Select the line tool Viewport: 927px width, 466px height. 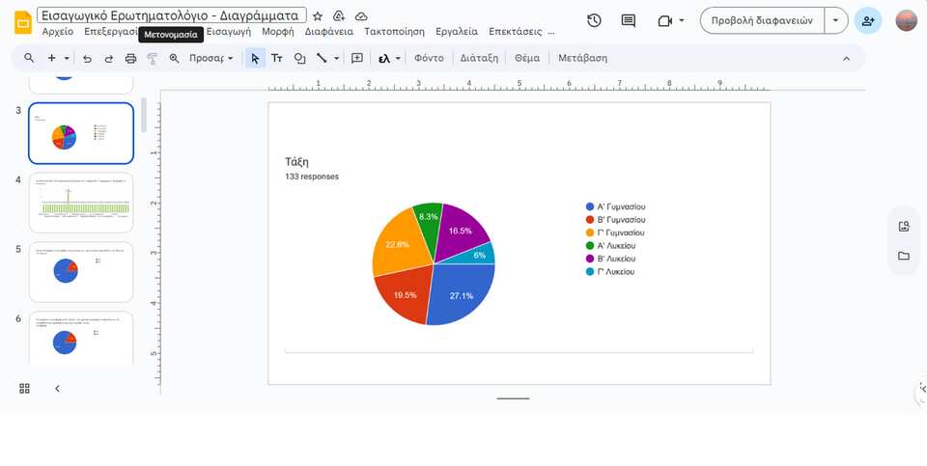pos(322,58)
